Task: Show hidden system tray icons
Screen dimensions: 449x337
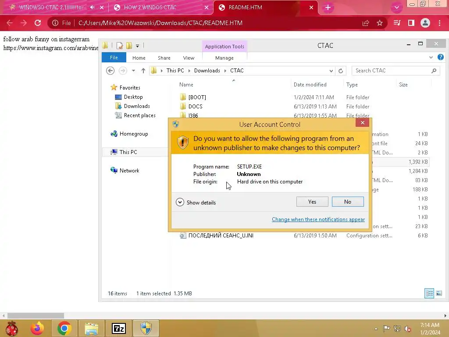Action: pos(376,329)
